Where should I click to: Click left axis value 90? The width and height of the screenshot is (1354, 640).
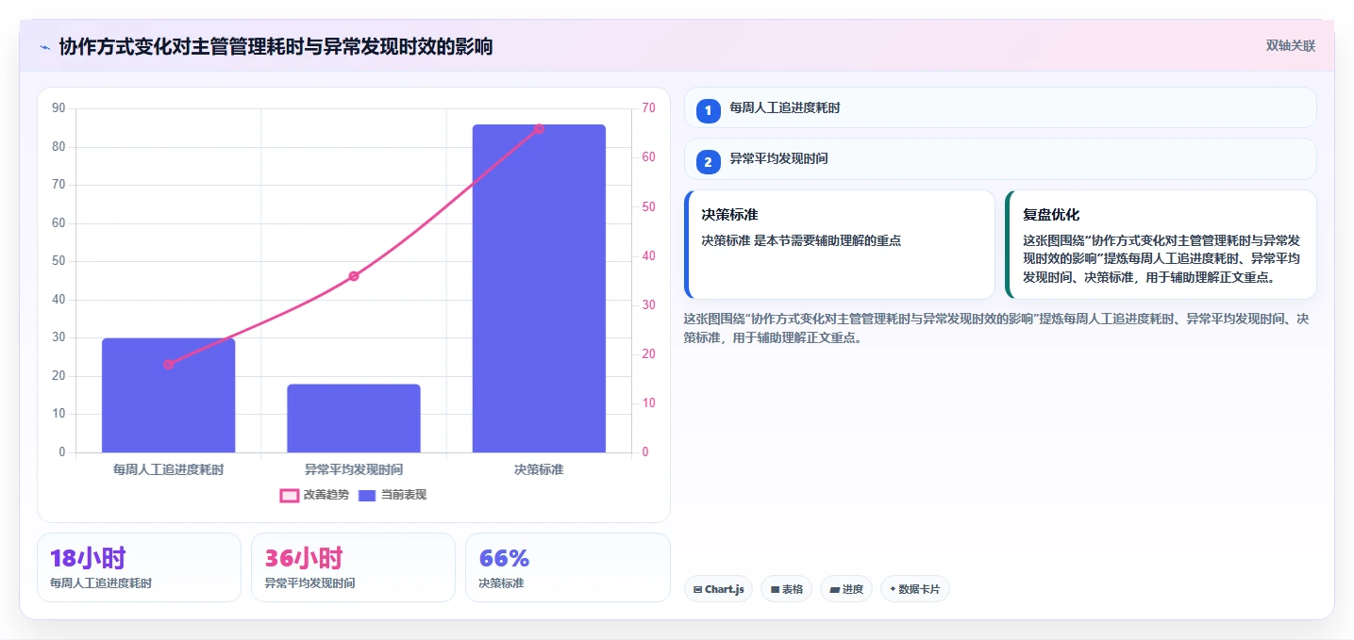(59, 108)
